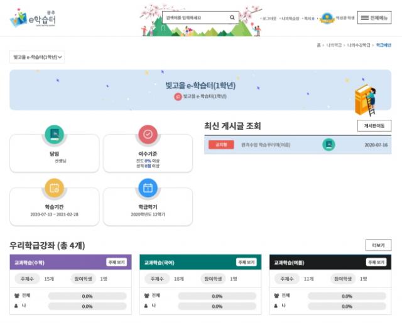Click the 전체 progress bar in 교과학습(수학)

pyautogui.click(x=87, y=296)
